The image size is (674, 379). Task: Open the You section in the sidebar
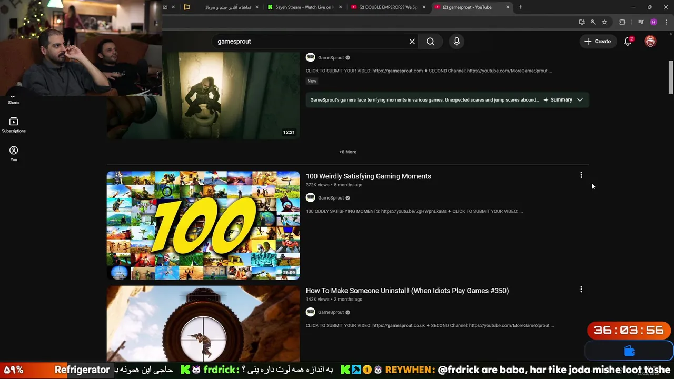coord(14,154)
